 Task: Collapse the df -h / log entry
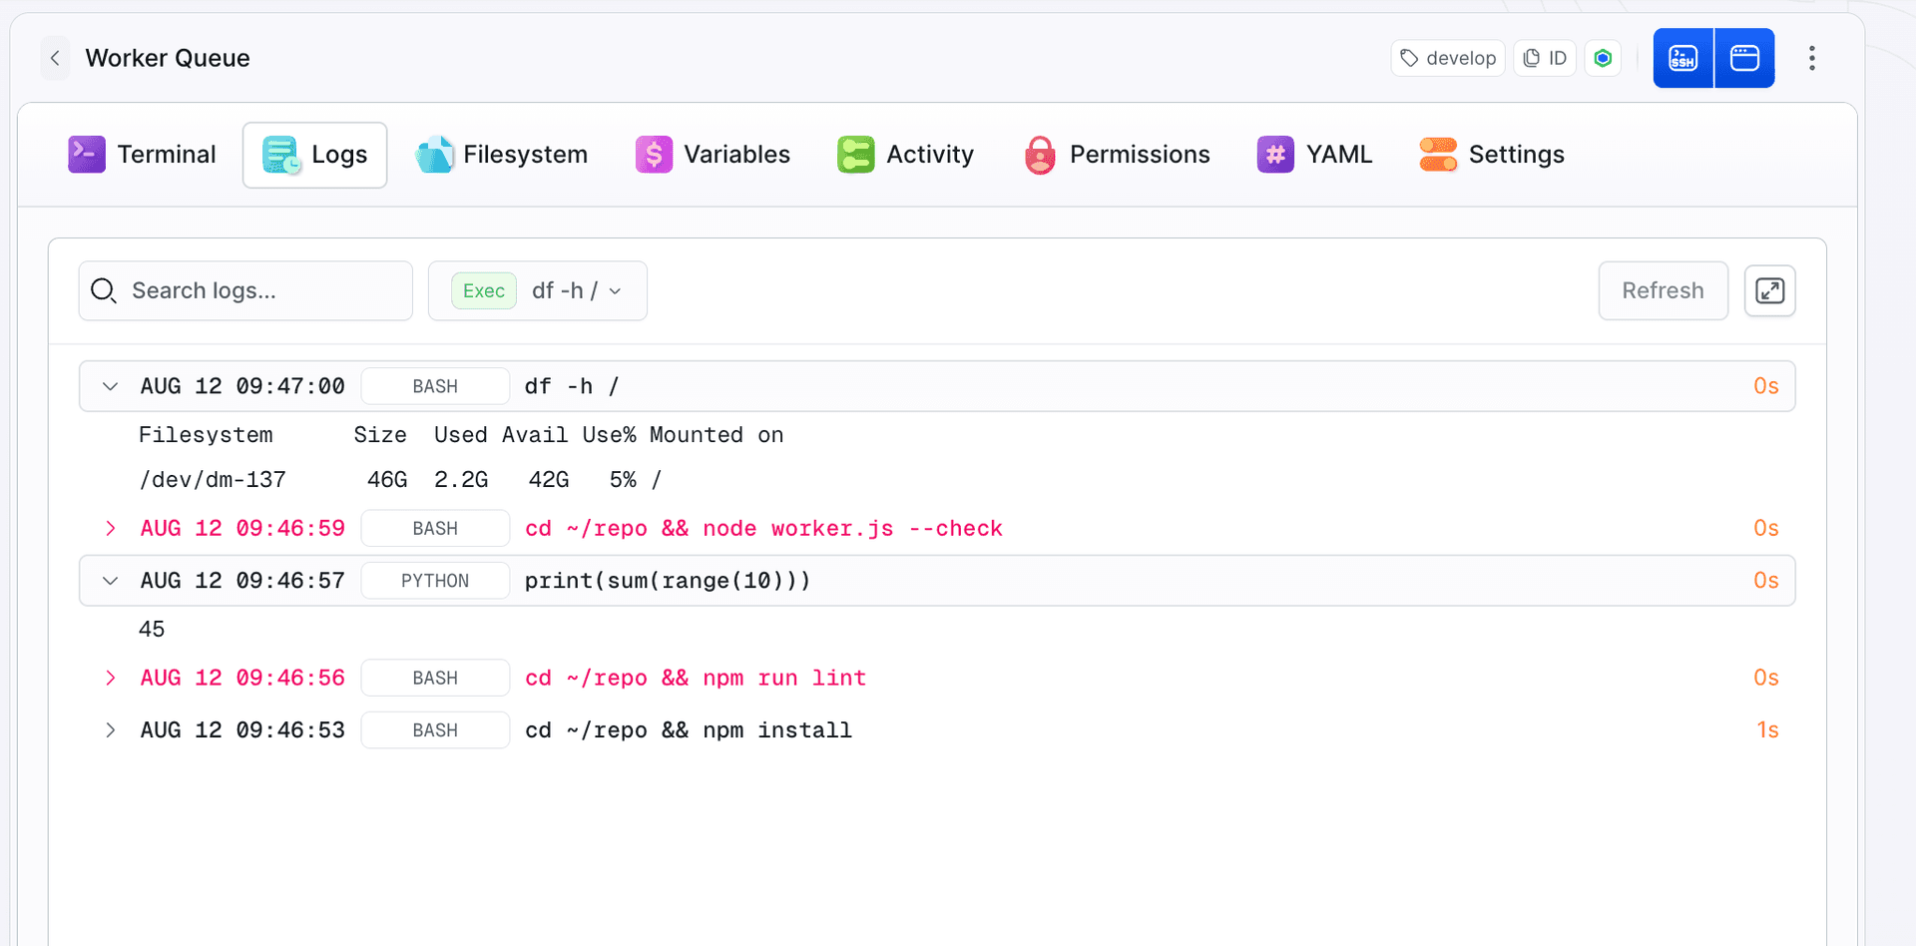[110, 386]
